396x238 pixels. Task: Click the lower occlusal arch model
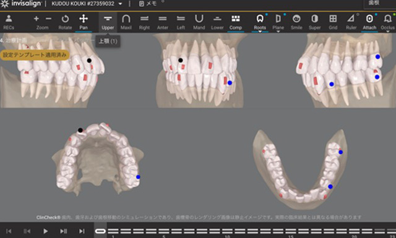pos(301,169)
